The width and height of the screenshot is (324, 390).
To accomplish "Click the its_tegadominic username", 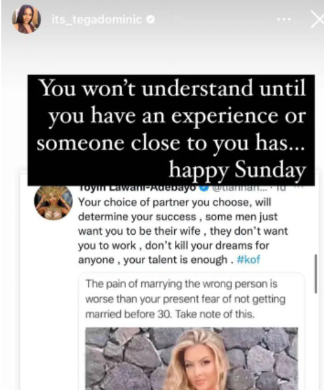I will (x=97, y=19).
